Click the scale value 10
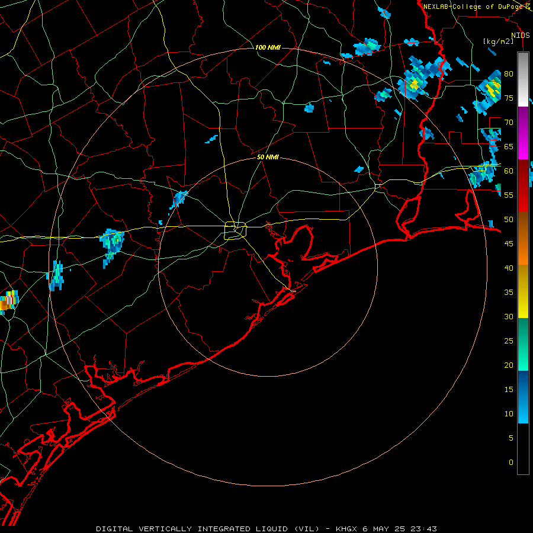The height and width of the screenshot is (533, 533). click(509, 414)
